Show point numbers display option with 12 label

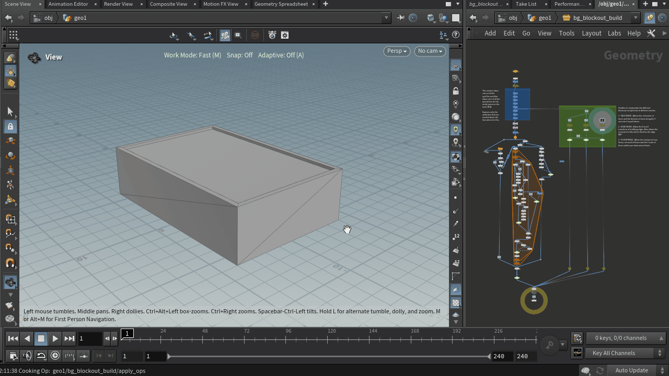[x=456, y=237]
